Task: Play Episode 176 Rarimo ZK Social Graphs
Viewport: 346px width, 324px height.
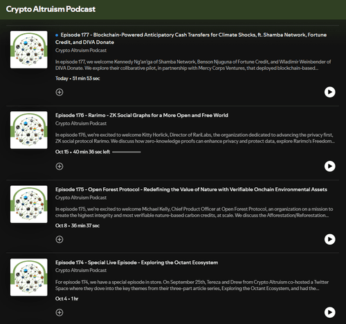Action: (x=330, y=166)
